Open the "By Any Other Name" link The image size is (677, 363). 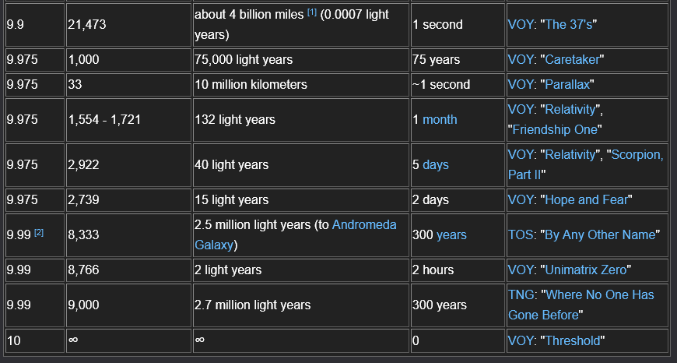(x=600, y=234)
